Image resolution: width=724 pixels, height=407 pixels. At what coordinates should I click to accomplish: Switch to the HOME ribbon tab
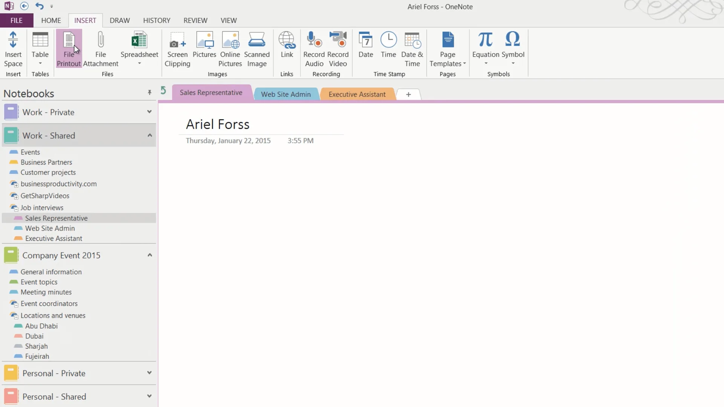[51, 20]
